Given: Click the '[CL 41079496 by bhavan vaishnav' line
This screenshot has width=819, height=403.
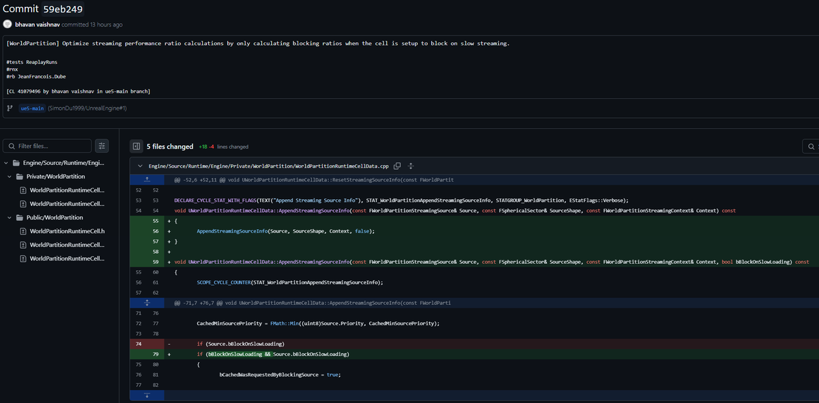Looking at the screenshot, I should point(78,91).
